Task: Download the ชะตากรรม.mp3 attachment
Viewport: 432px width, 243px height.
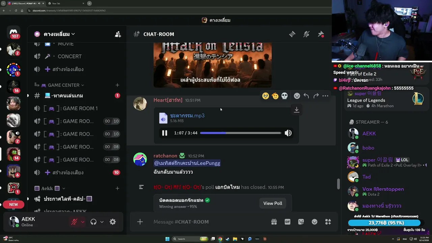Action: coord(297,110)
